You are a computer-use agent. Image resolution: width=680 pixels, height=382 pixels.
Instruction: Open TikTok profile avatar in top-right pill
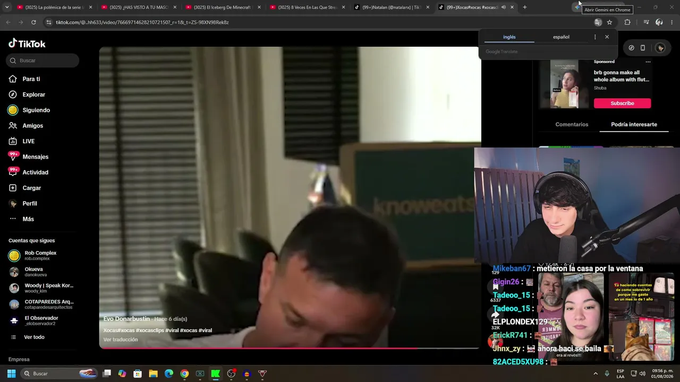[x=660, y=48]
